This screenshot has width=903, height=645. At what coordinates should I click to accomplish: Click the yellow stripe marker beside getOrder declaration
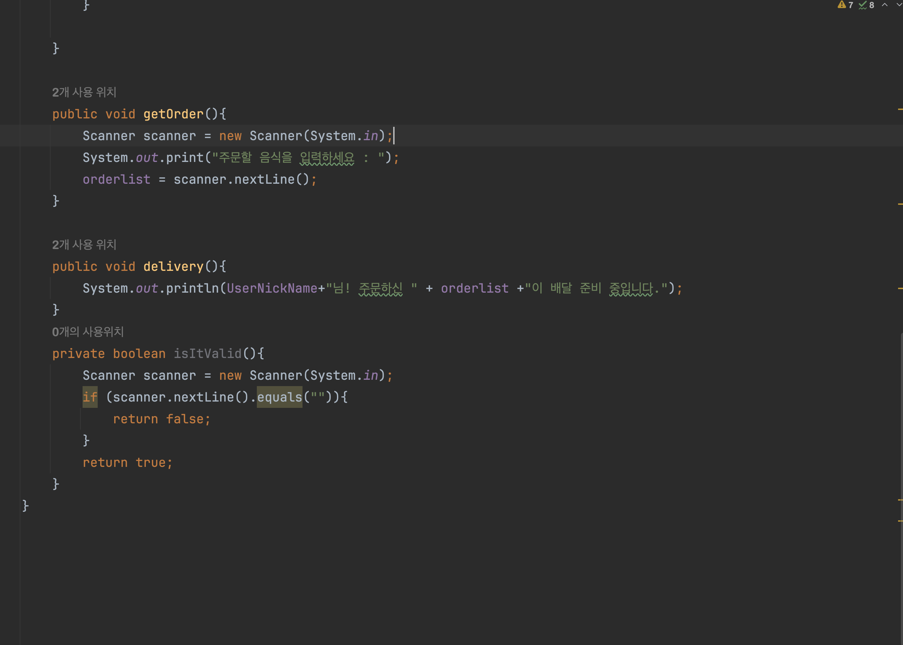(x=900, y=109)
